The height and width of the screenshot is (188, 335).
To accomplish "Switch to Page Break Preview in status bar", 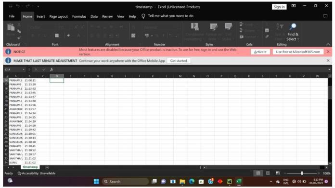I will pyautogui.click(x=278, y=173).
